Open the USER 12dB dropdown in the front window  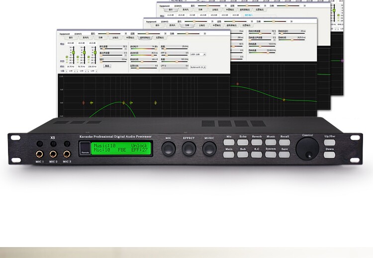click(198, 55)
